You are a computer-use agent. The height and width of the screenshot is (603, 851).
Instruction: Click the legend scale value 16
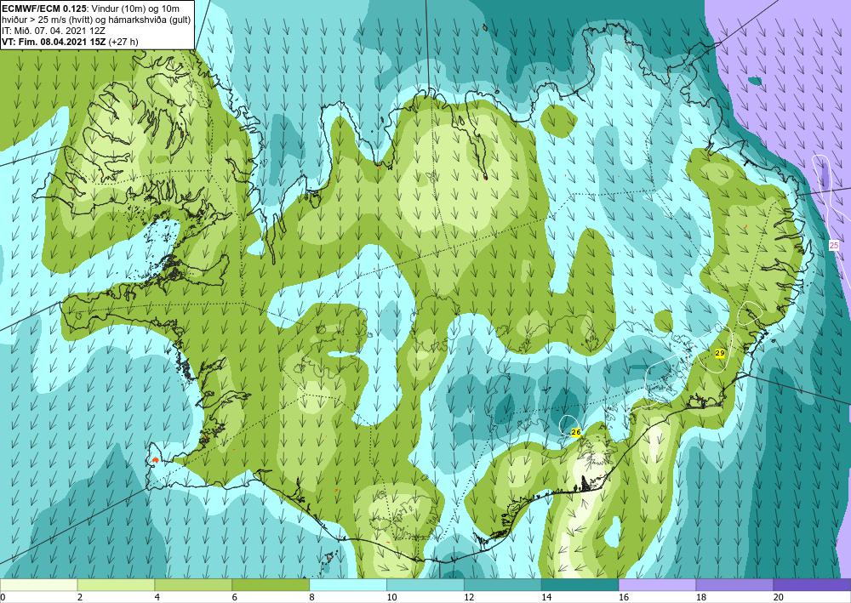(x=624, y=598)
